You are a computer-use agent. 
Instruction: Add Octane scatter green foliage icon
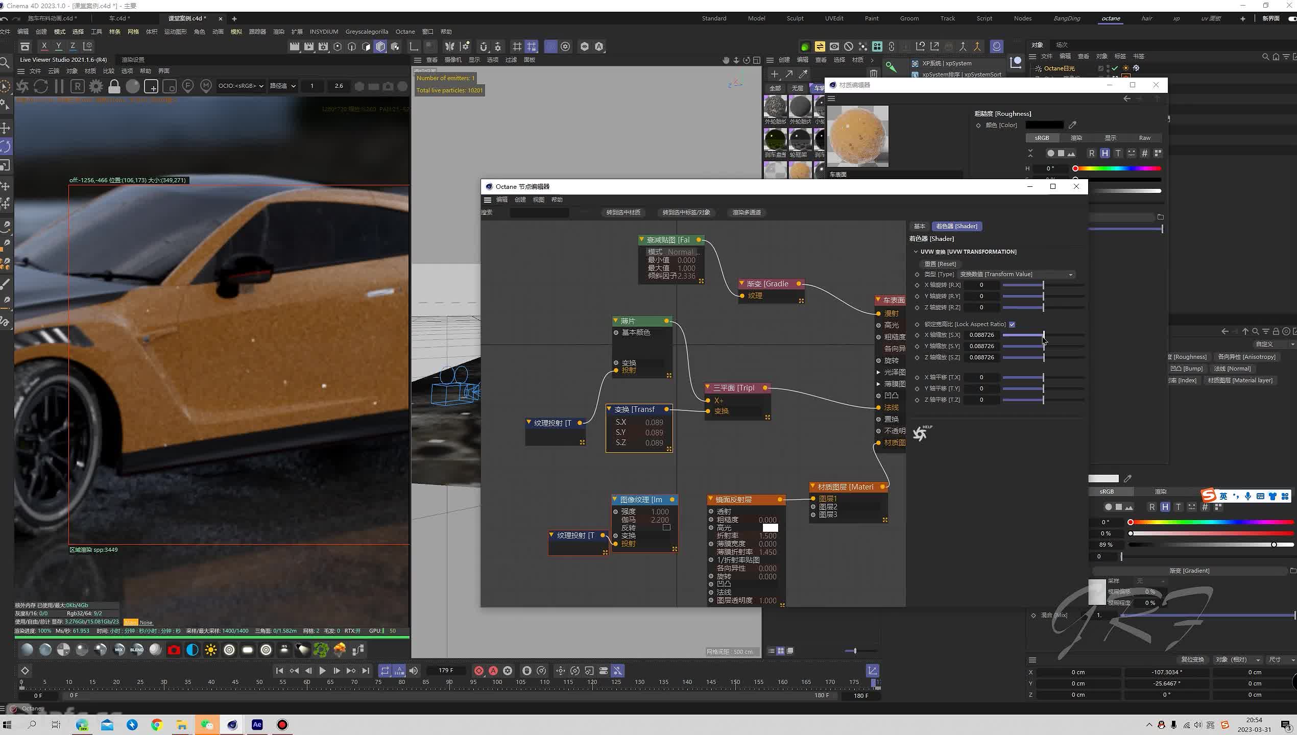click(x=321, y=650)
